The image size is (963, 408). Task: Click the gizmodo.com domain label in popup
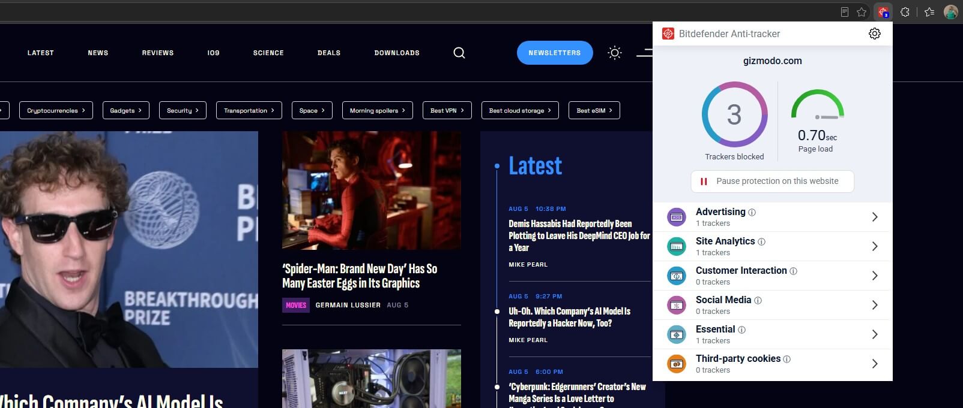(773, 61)
